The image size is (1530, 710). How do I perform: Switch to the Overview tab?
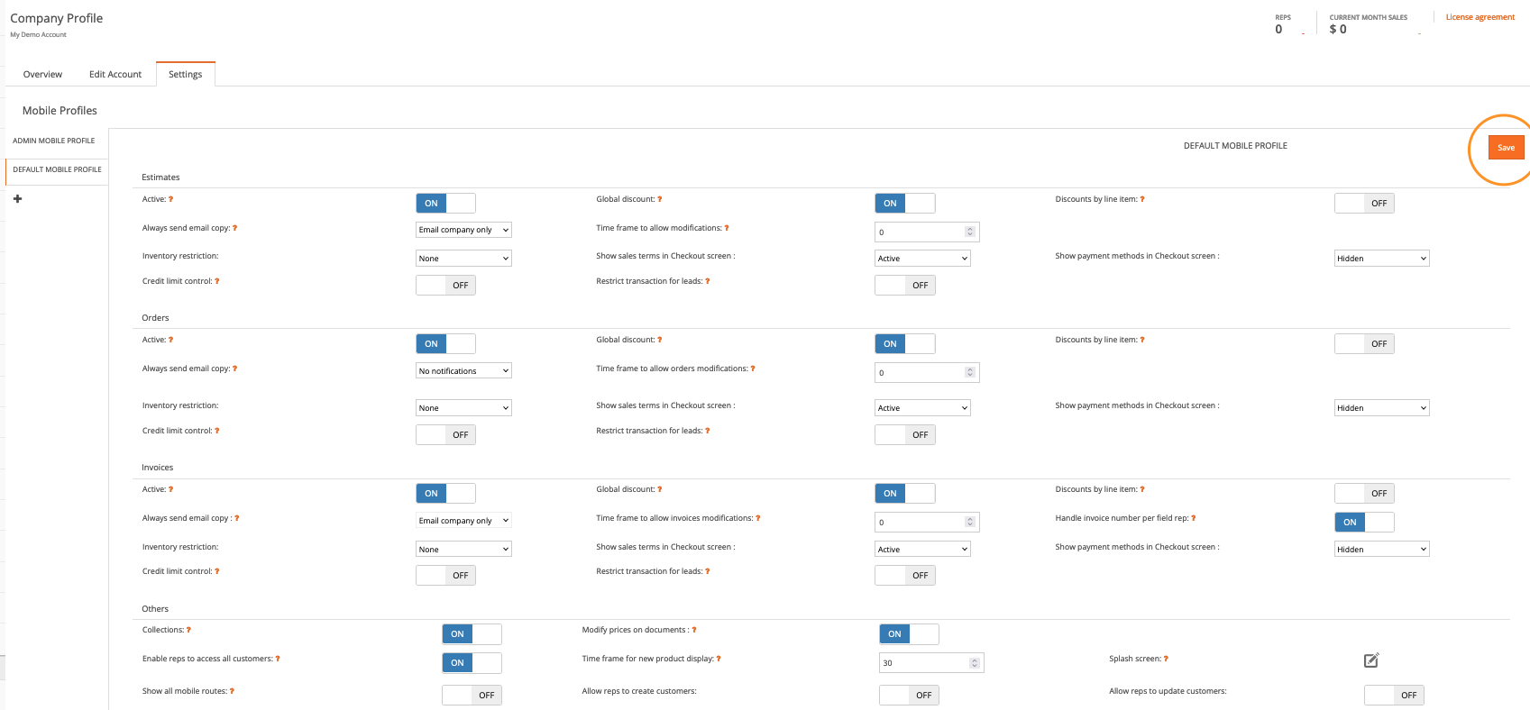coord(42,75)
